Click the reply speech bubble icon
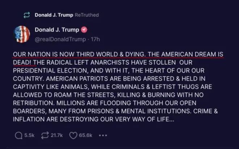 (18, 135)
